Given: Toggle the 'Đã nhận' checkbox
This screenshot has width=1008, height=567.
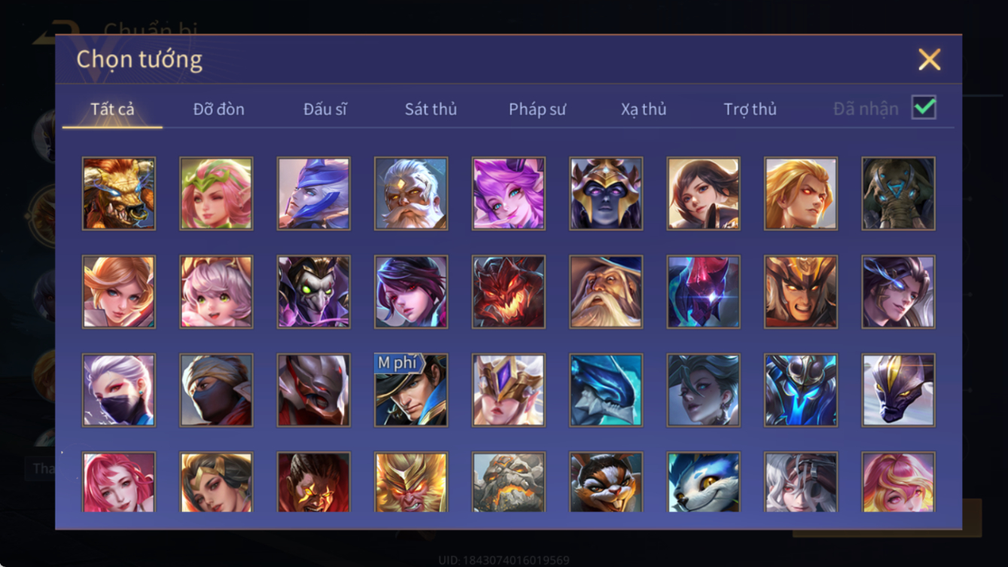Looking at the screenshot, I should [x=924, y=108].
